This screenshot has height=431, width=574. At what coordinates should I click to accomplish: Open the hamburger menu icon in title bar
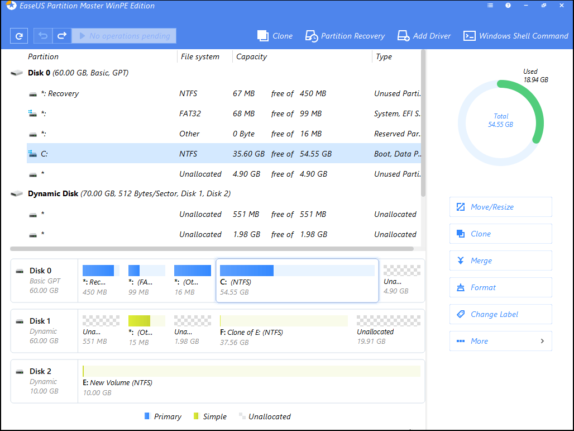[490, 6]
